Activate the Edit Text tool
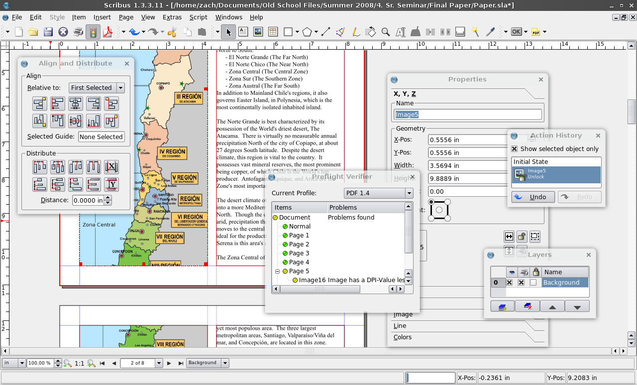637x385 pixels. tap(400, 32)
